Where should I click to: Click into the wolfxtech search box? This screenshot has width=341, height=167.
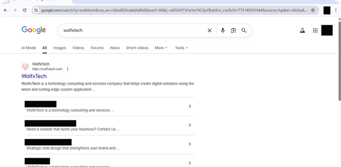(x=133, y=30)
